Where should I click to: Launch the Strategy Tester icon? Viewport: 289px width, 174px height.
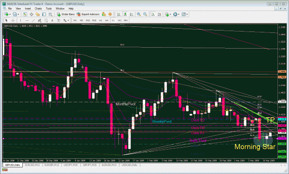[x=50, y=14]
